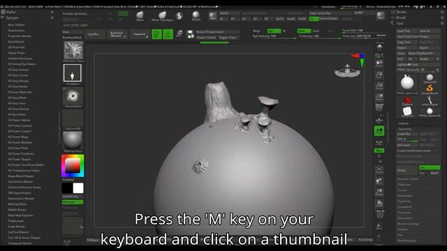Viewport: 447px width, 251px height.
Task: Expand the Alpha palette
Action: 11,13
